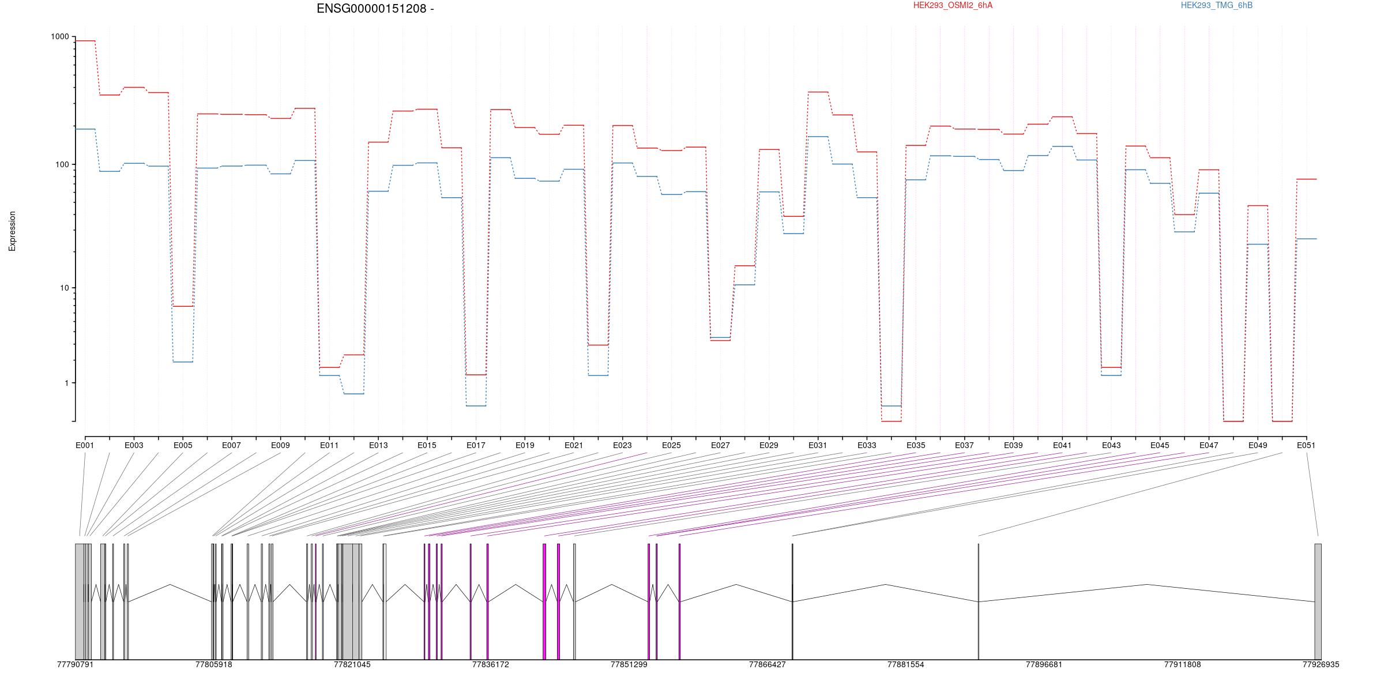The height and width of the screenshot is (692, 1384).
Task: Click the red E051 expression segment
Action: pyautogui.click(x=1307, y=179)
